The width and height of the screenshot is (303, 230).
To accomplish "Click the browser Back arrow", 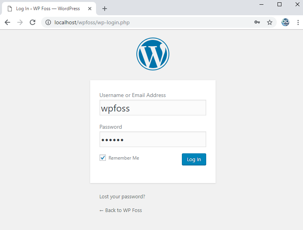I will click(x=7, y=22).
